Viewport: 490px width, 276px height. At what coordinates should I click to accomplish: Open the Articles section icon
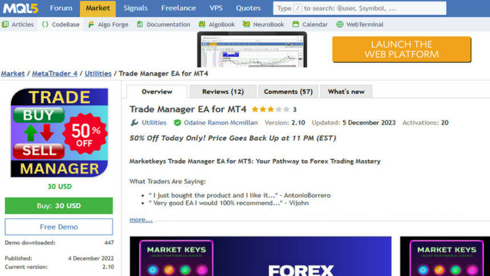point(5,25)
